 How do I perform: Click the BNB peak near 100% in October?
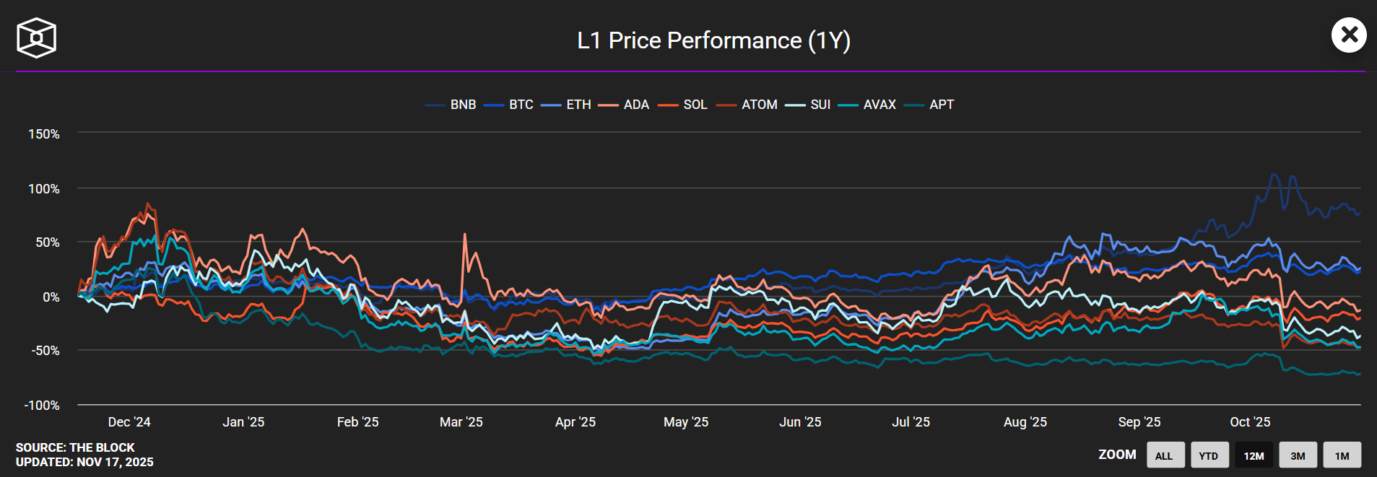1274,175
